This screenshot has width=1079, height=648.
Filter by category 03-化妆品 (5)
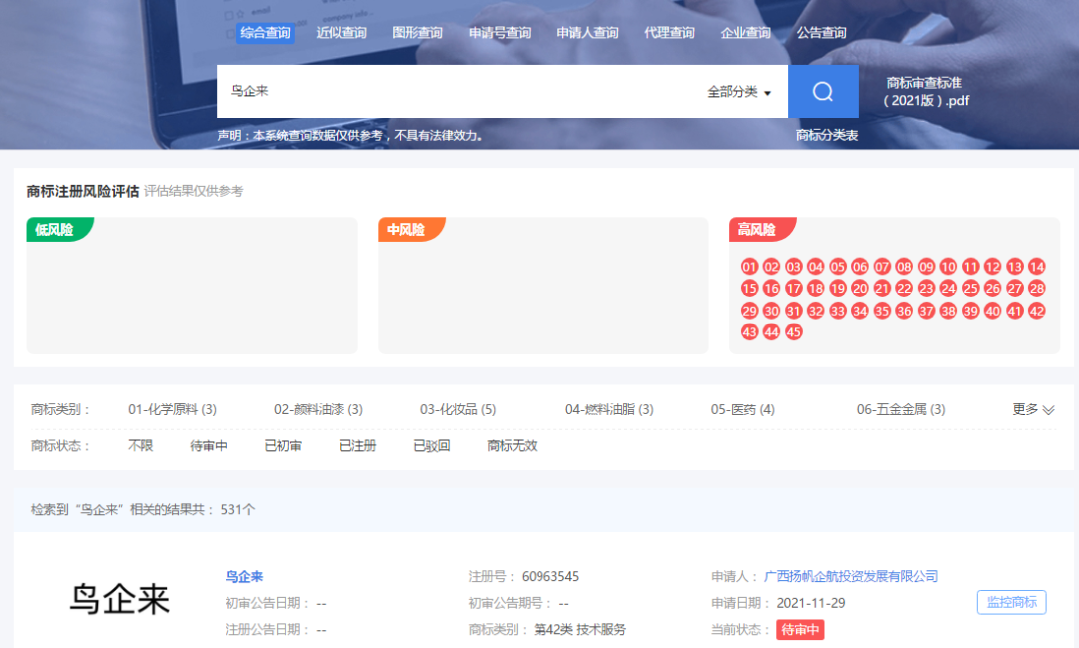[x=458, y=410]
